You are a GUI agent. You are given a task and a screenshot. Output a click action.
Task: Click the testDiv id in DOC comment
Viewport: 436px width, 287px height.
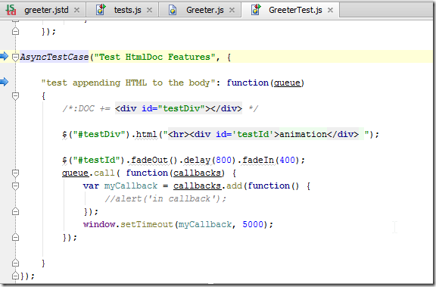[182, 108]
